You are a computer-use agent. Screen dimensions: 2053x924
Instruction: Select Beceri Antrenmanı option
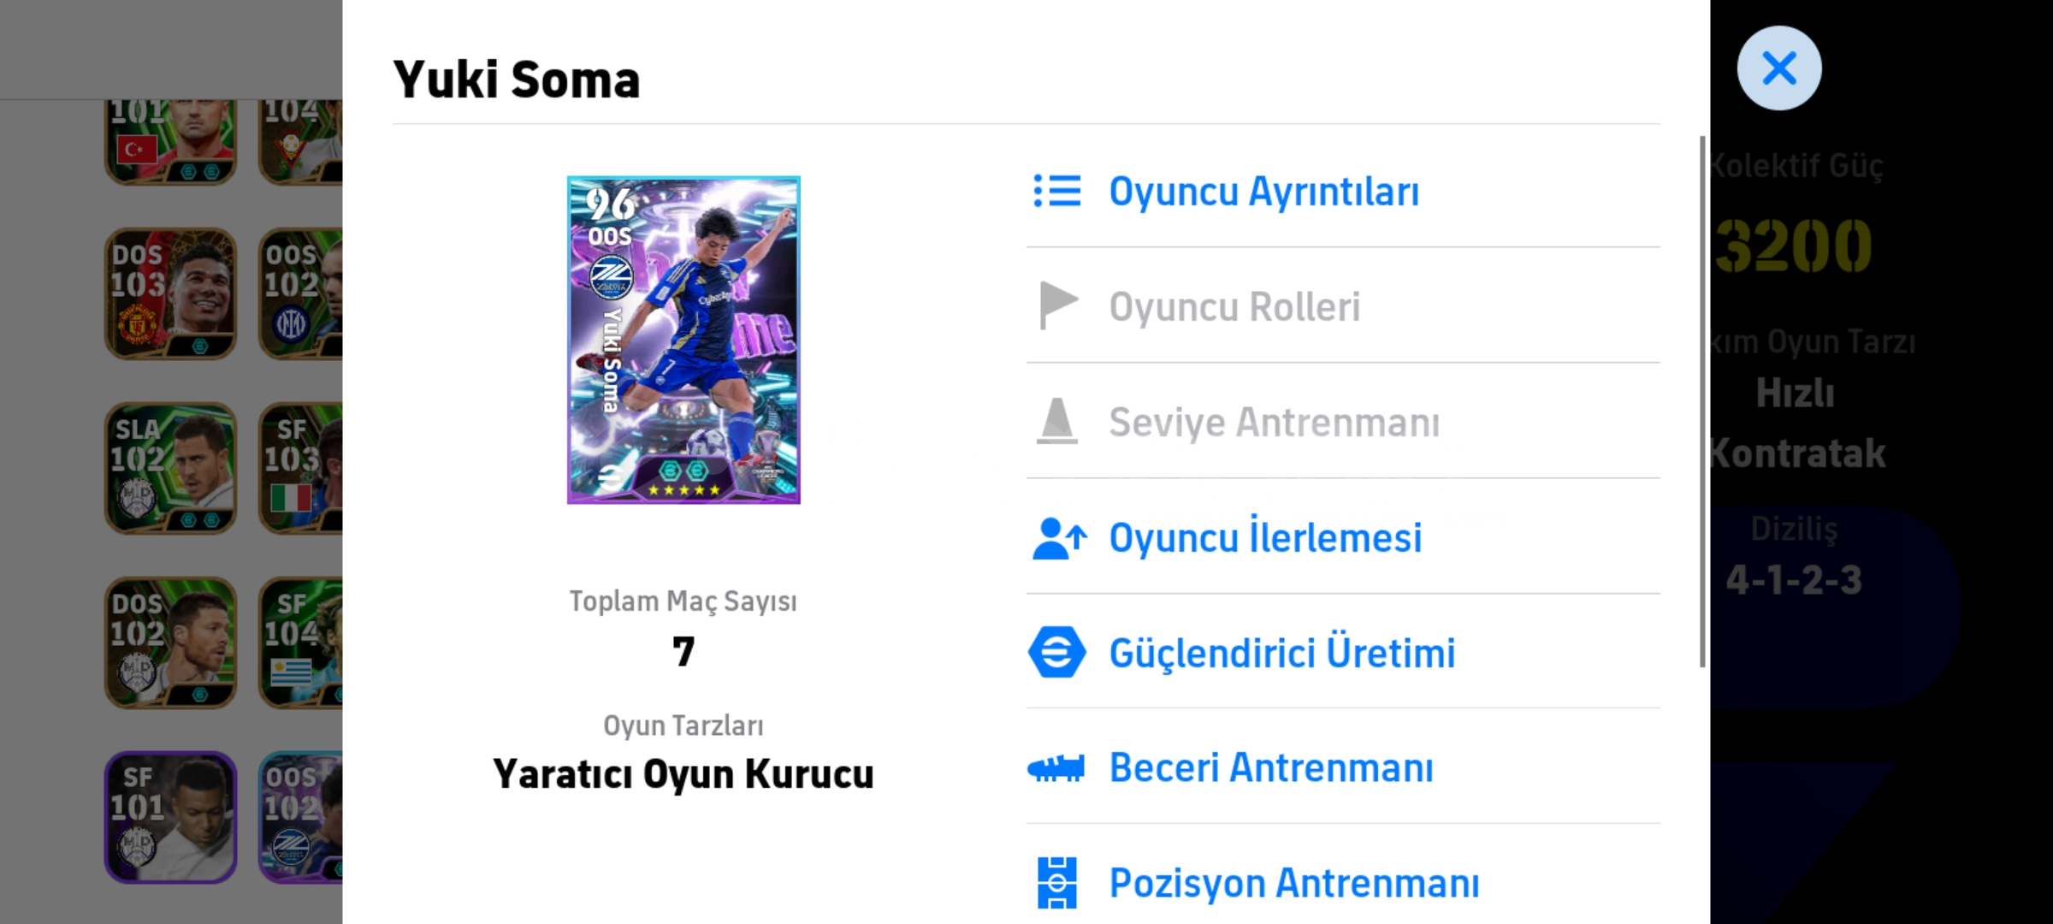[1271, 768]
